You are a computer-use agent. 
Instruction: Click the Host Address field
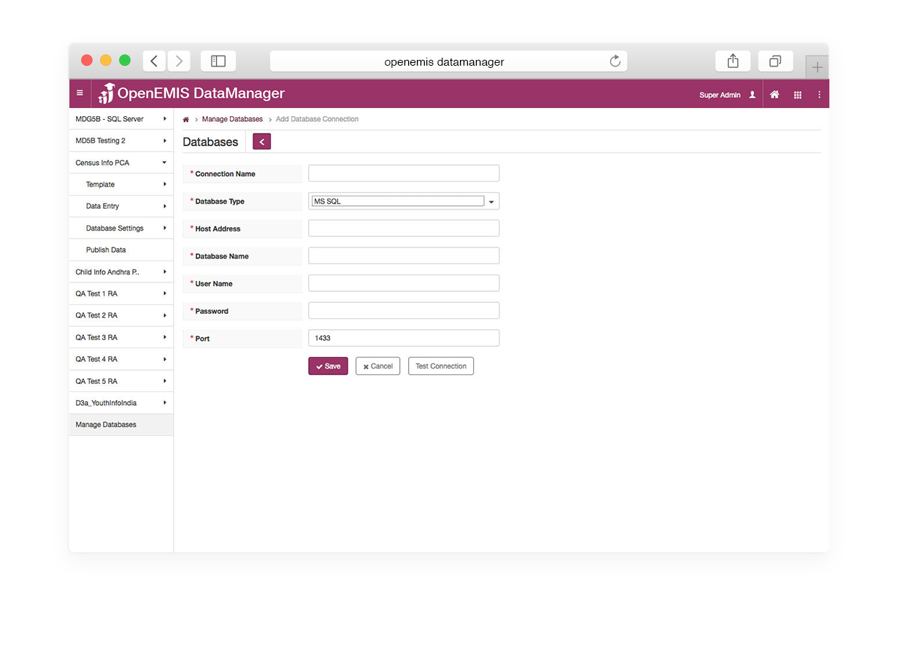(x=404, y=228)
